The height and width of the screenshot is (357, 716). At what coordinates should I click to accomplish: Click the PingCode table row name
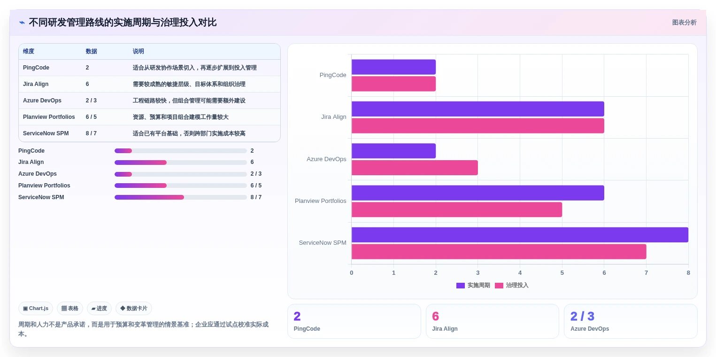pos(36,68)
